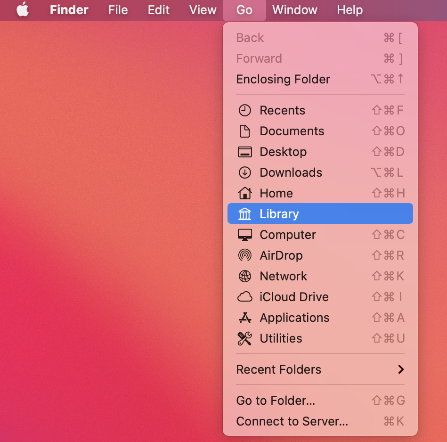
Task: Go to Desktop folder
Action: click(320, 152)
